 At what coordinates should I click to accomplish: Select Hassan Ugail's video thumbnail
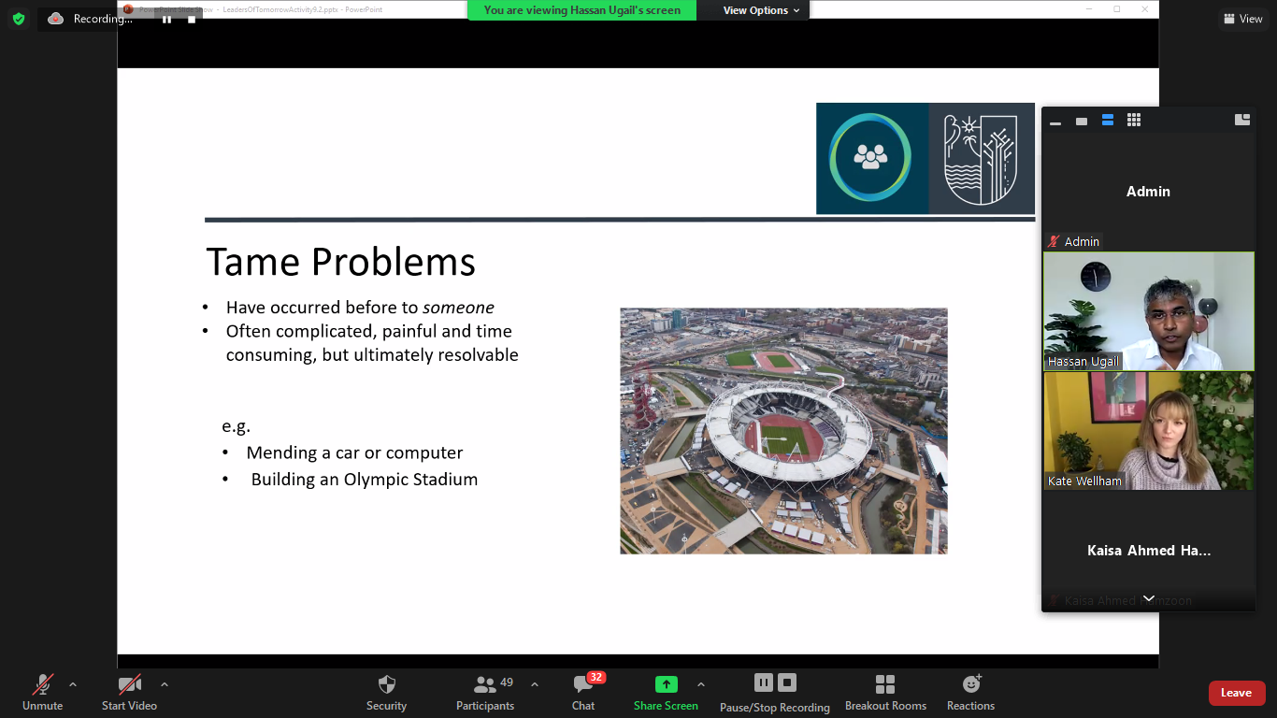click(x=1149, y=310)
